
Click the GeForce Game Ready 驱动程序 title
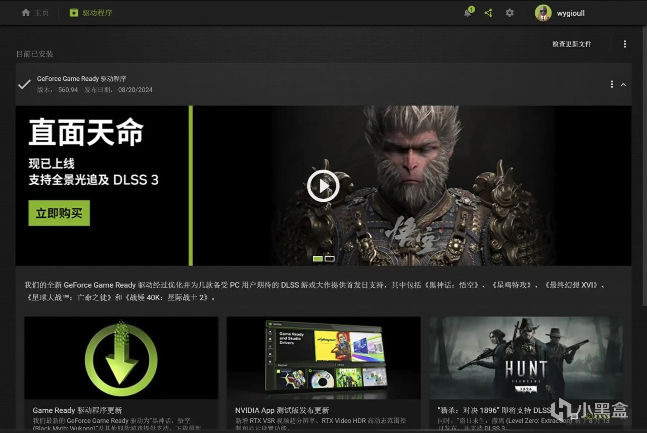pyautogui.click(x=81, y=79)
